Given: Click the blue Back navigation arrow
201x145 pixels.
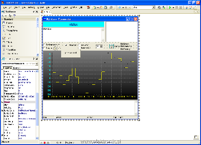Looking at the screenshot, I should pyautogui.click(x=119, y=8).
